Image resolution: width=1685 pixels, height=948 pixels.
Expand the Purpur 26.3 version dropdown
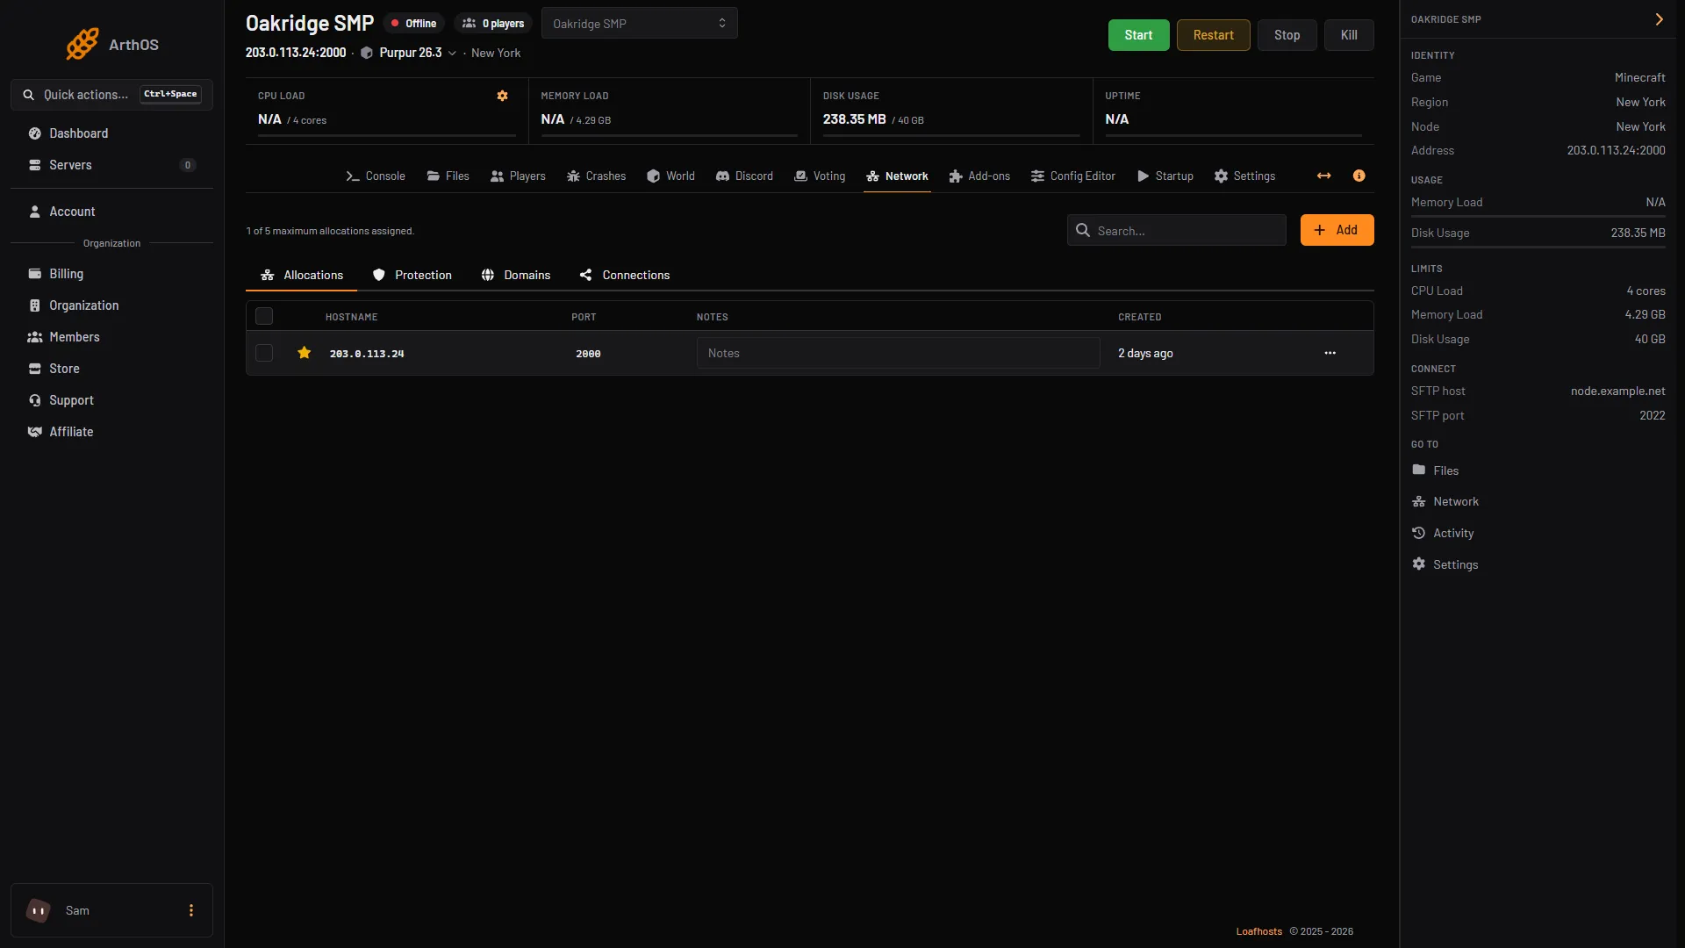point(410,53)
